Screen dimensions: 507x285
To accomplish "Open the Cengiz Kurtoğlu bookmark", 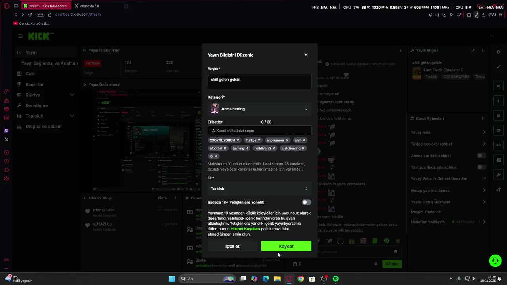I will click(x=31, y=23).
